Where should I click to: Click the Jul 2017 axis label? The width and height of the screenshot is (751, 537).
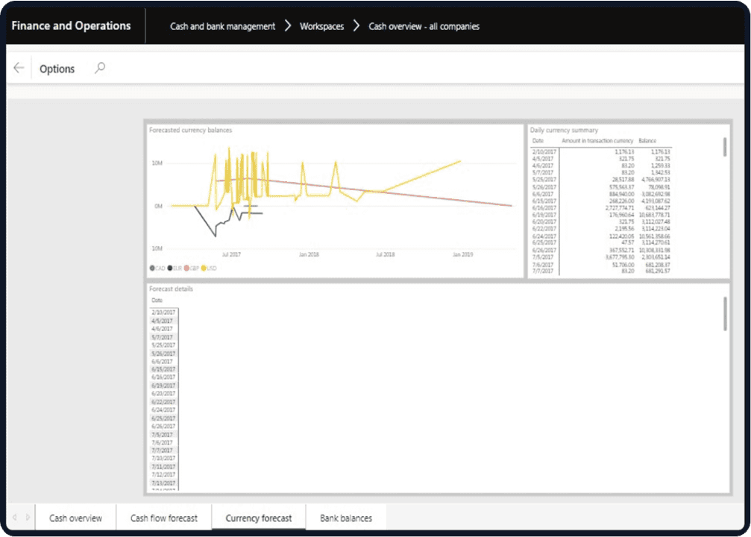tap(231, 254)
